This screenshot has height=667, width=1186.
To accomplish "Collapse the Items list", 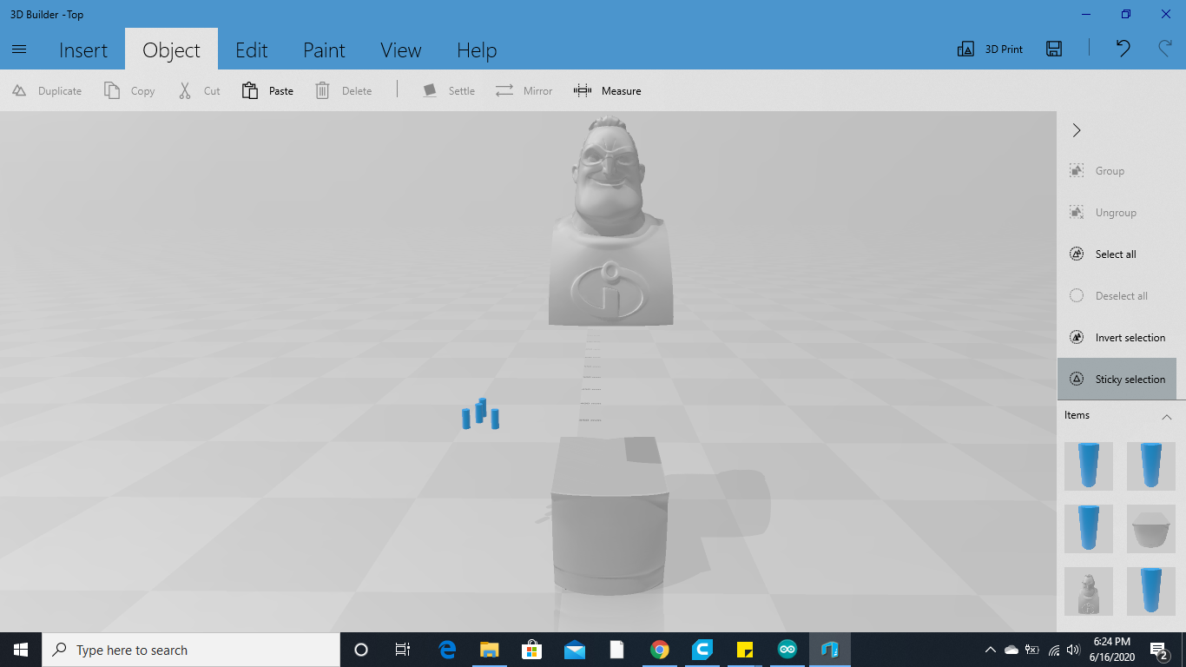I will coord(1167,416).
